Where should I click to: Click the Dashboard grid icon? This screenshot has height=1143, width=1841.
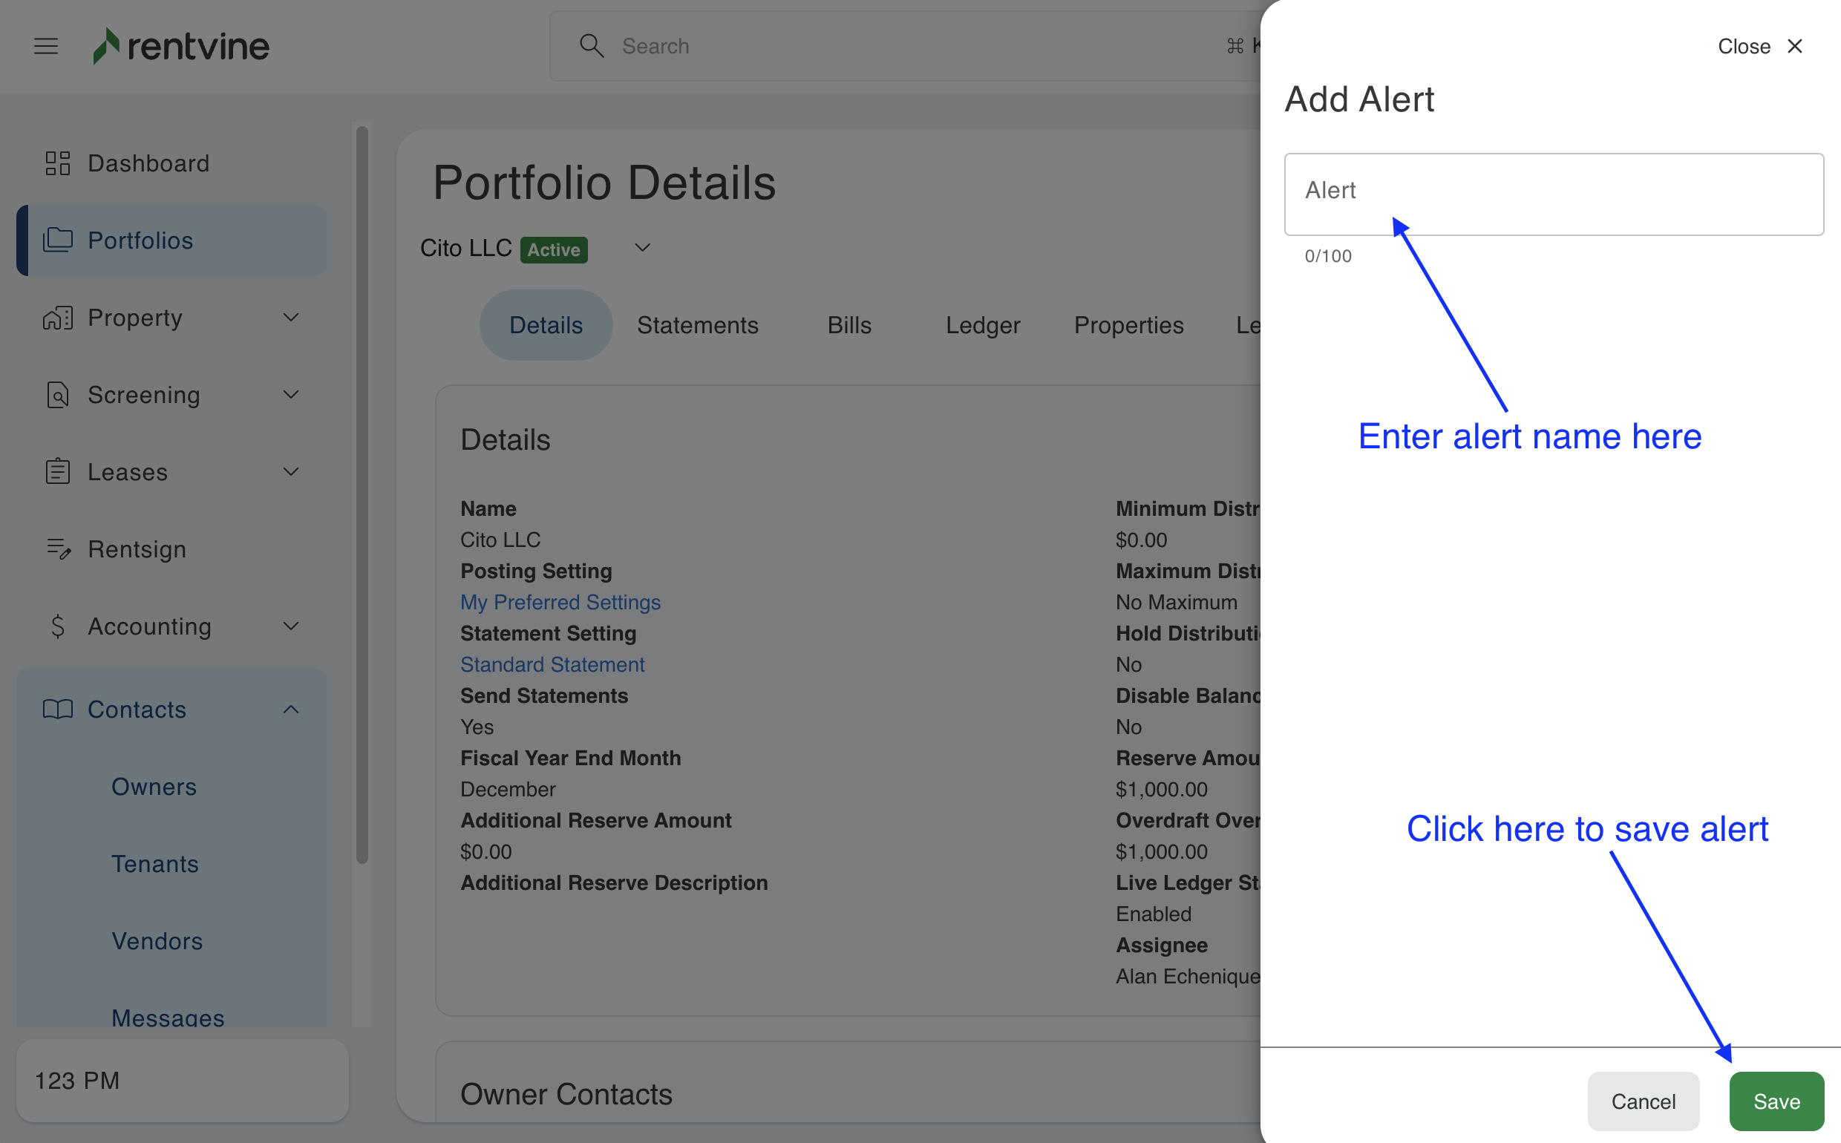pos(57,163)
